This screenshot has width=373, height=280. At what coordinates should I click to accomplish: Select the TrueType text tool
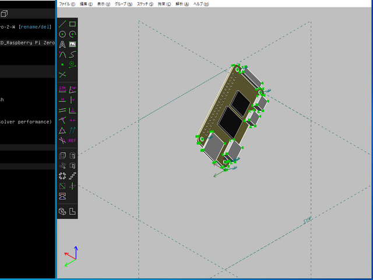tap(62, 44)
